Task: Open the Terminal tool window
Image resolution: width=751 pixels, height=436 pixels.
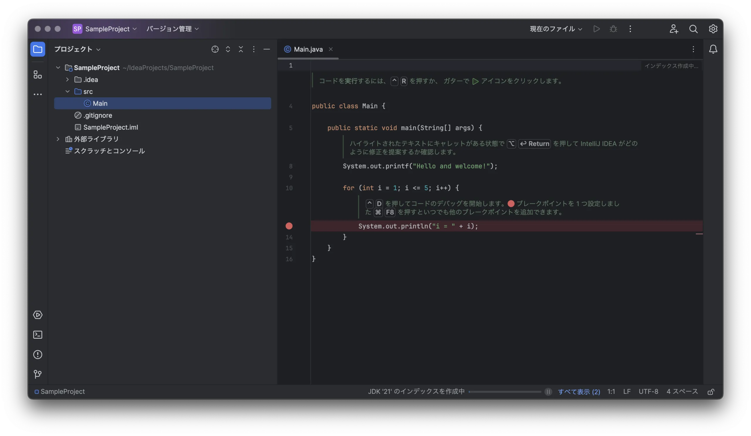Action: tap(38, 335)
